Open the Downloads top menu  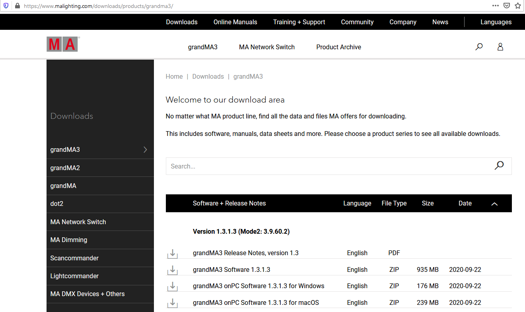[182, 22]
